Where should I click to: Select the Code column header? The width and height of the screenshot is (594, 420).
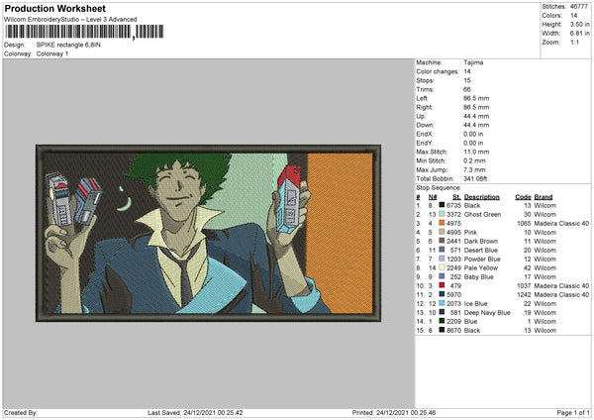pos(524,195)
